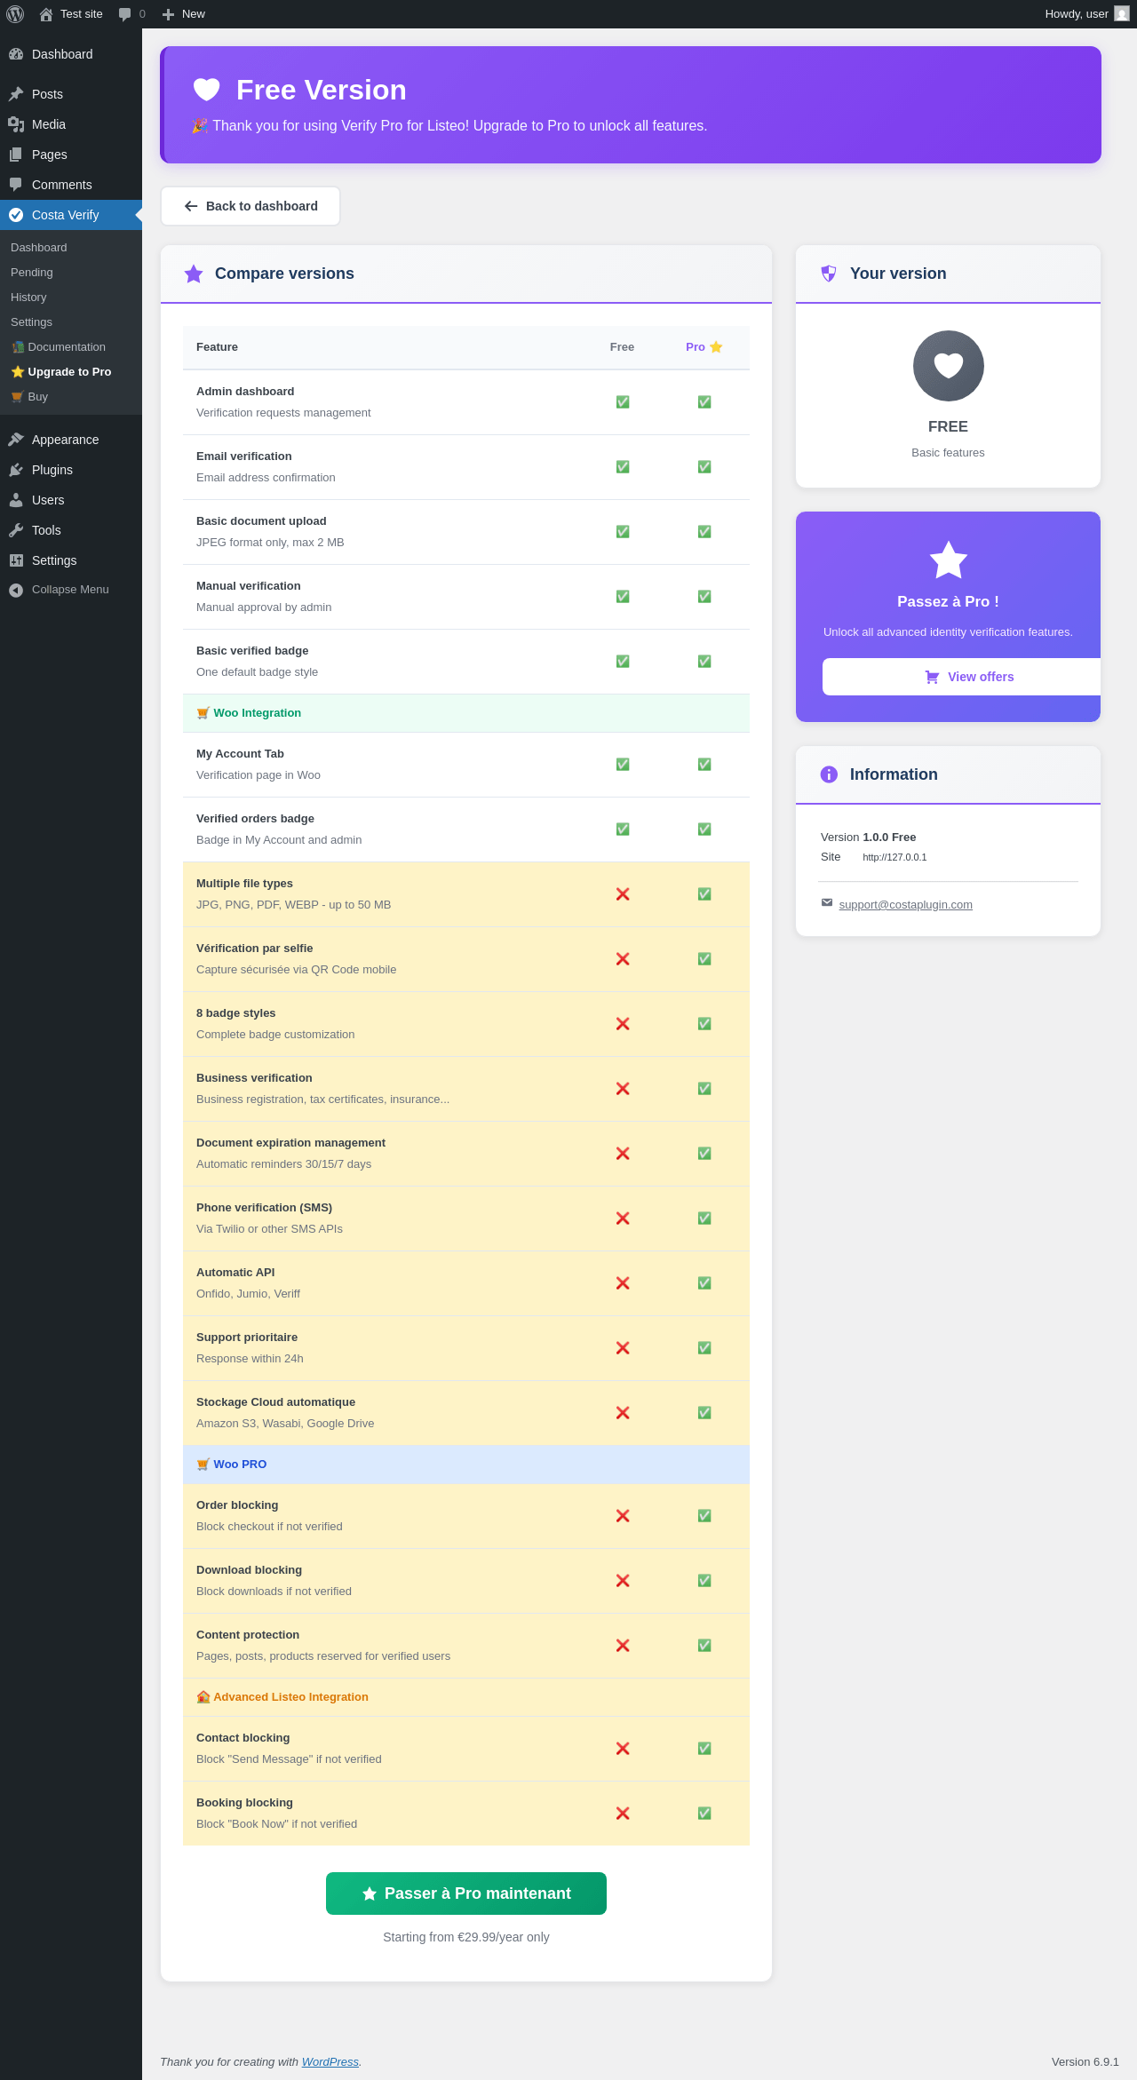The image size is (1137, 2080).
Task: Open the Test site home icon
Action: (46, 14)
